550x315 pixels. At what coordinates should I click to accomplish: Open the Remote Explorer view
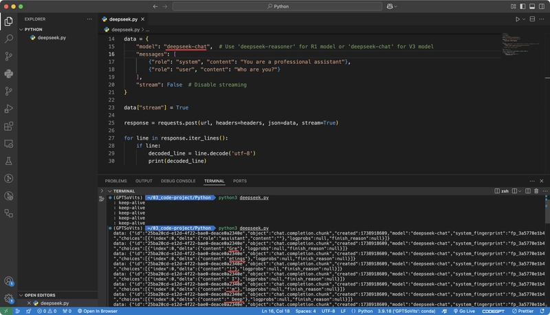8,144
